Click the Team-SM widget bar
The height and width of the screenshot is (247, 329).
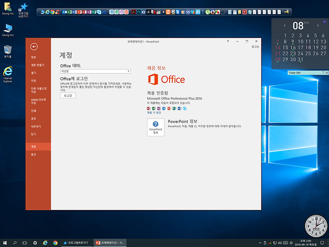coord(308,73)
